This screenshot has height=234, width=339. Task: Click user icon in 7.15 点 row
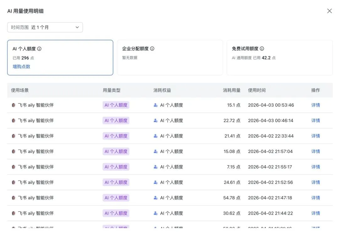point(156,167)
